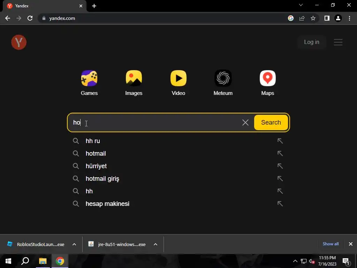Image resolution: width=357 pixels, height=268 pixels.
Task: Click the lock icon in the address bar
Action: pyautogui.click(x=44, y=18)
